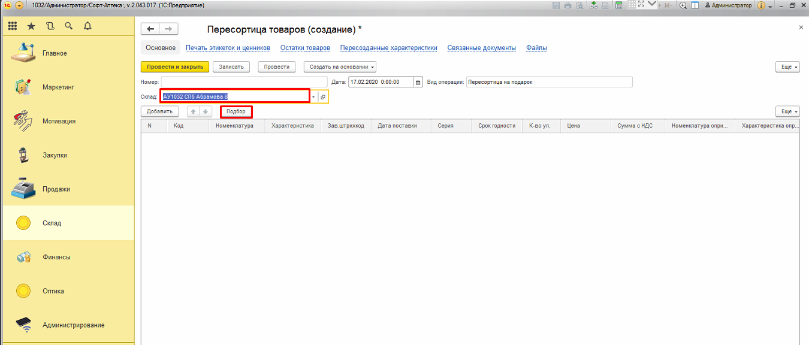
Task: Open the calculator icon in title bar
Action: (x=618, y=5)
